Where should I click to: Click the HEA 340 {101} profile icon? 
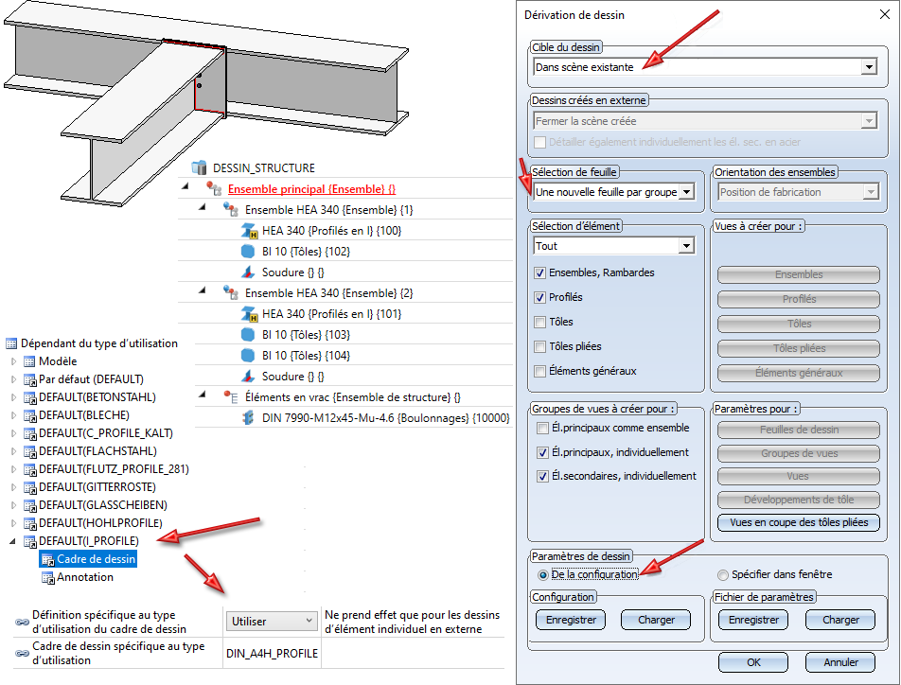249,314
